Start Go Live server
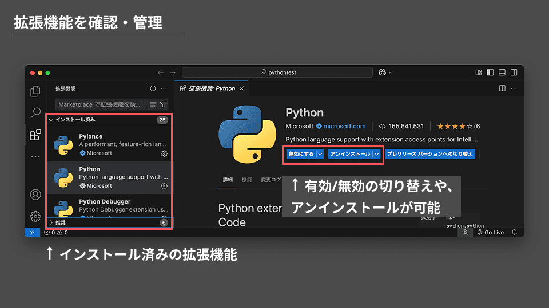Screen dimensions: 549x308 (491, 233)
